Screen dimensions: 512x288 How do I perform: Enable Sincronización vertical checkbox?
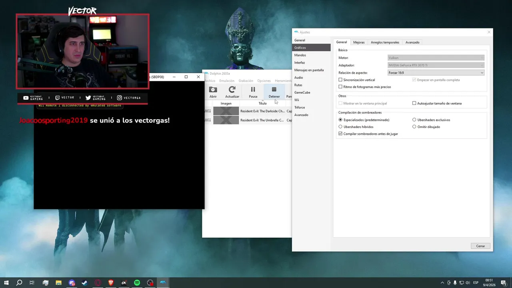tap(340, 80)
